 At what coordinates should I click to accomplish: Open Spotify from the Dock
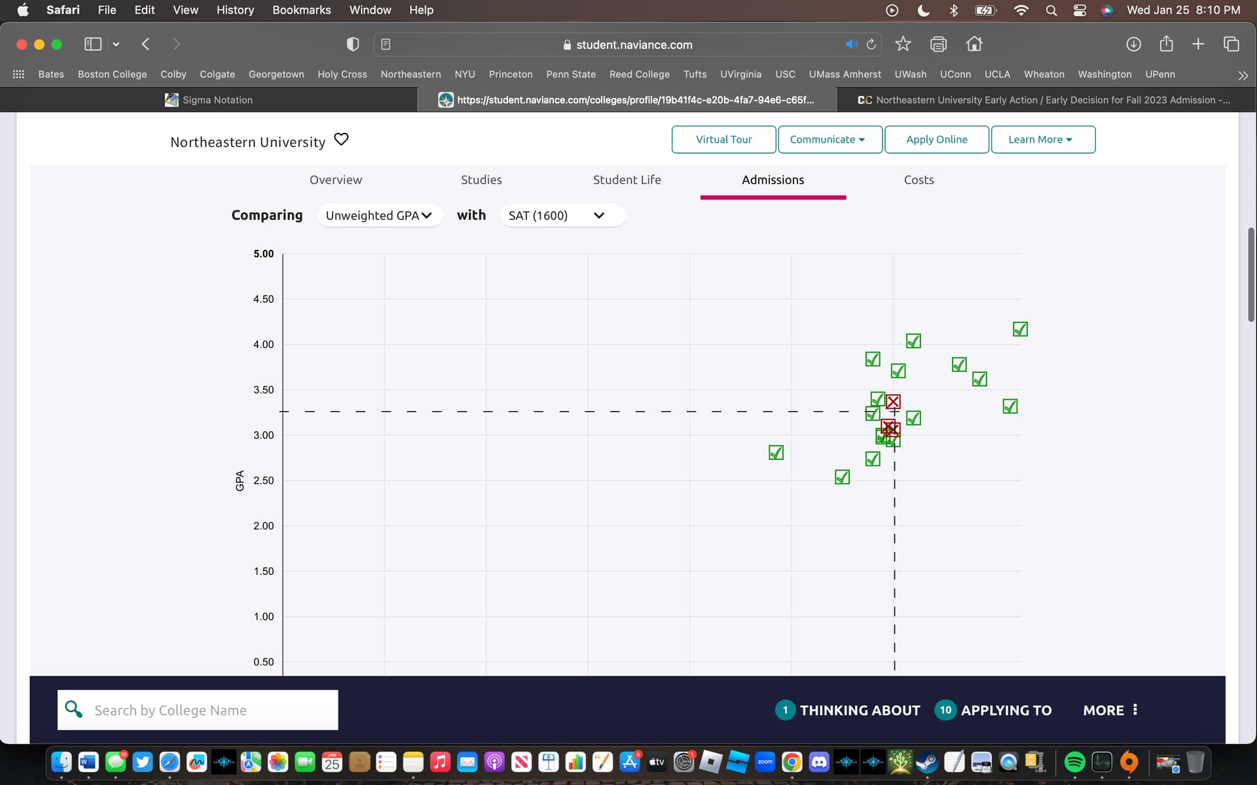coord(1074,762)
